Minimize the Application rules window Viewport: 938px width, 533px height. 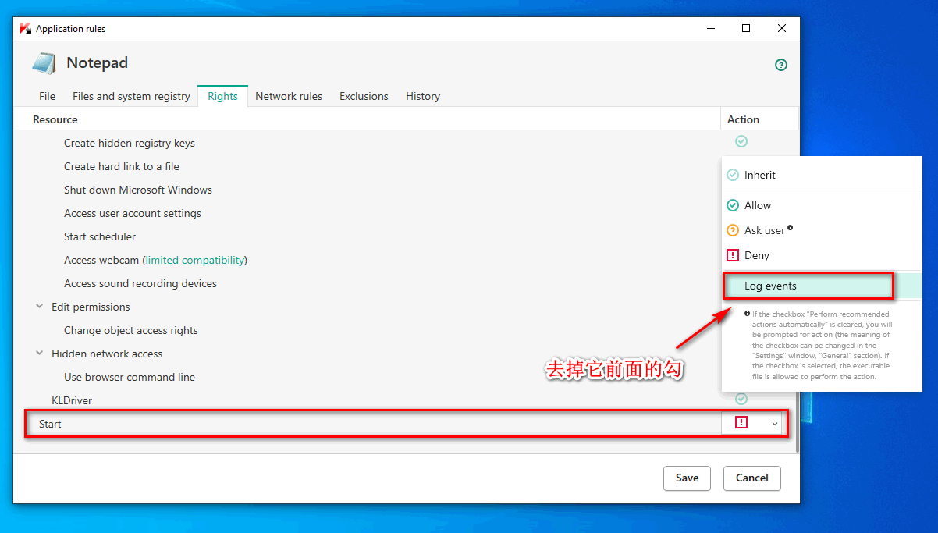click(710, 28)
